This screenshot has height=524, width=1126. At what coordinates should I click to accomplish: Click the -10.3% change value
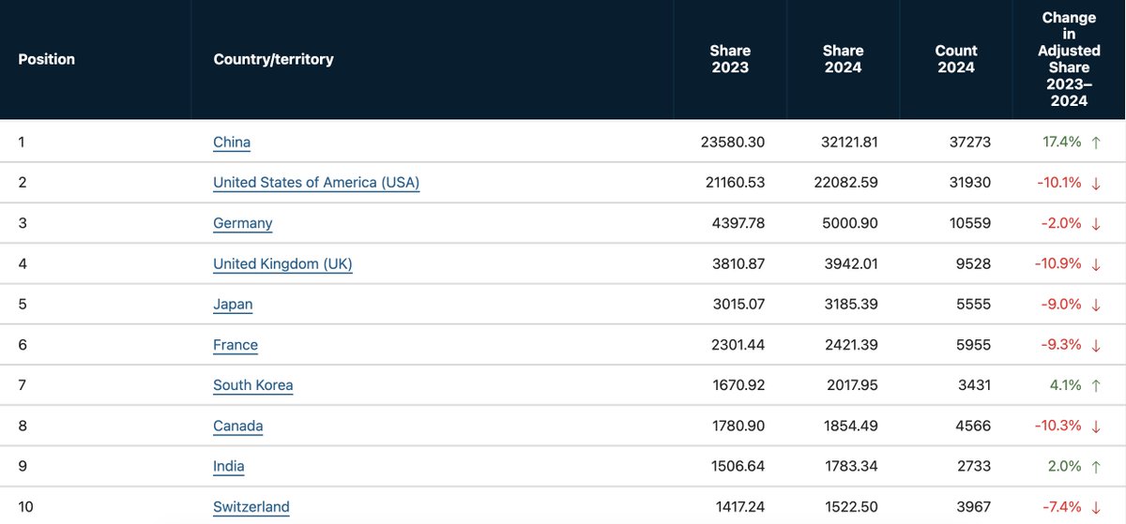1058,426
